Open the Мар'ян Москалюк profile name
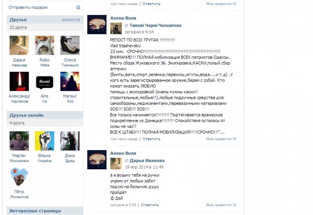The image size is (313, 215). point(19,158)
